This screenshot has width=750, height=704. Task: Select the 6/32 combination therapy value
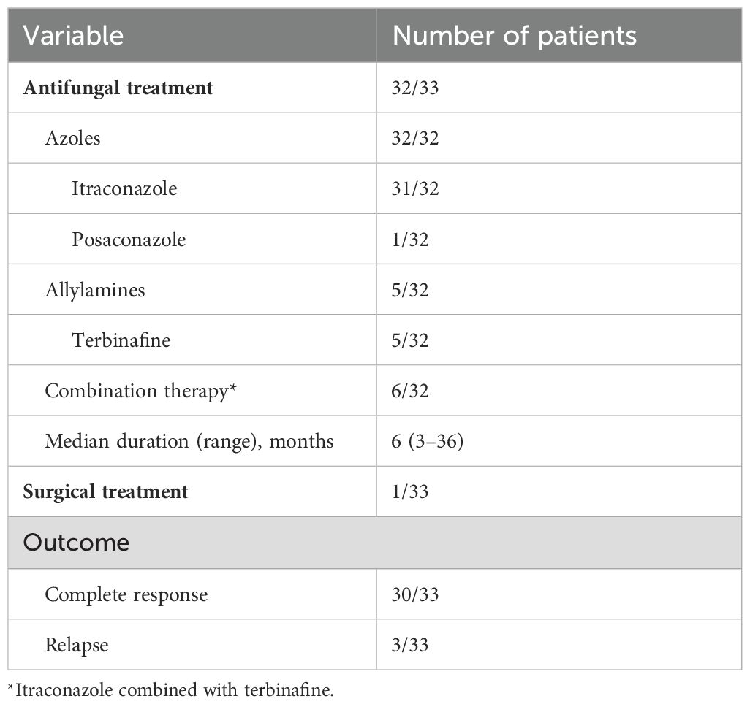tap(410, 391)
